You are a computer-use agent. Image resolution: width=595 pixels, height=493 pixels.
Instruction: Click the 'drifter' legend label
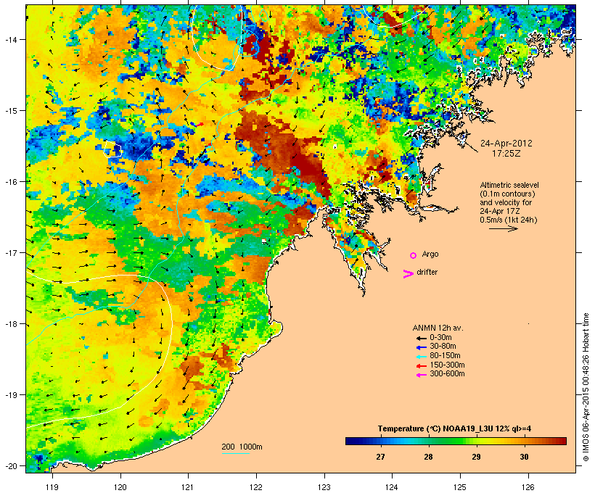pyautogui.click(x=427, y=272)
